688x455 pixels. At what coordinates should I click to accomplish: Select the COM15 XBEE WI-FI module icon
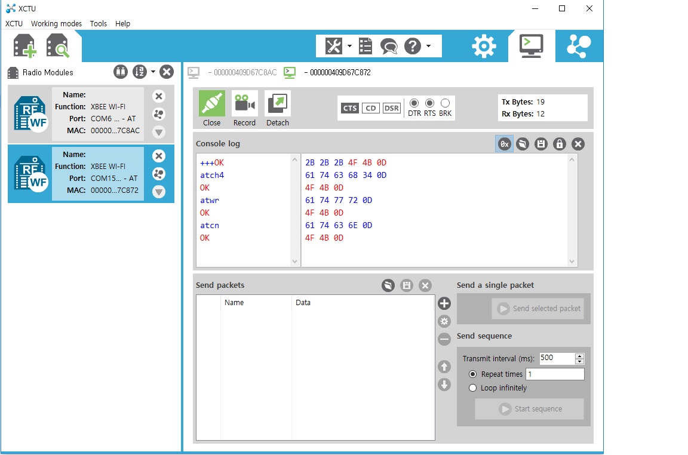click(30, 173)
